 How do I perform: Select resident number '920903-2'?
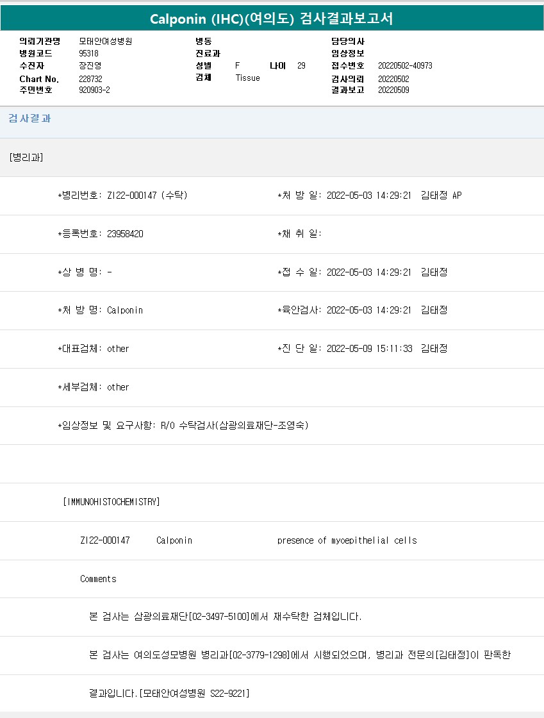[94, 90]
